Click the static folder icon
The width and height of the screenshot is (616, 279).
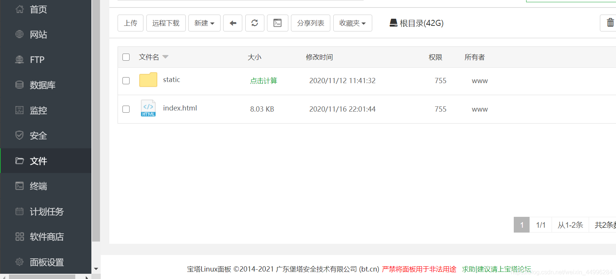(x=148, y=80)
